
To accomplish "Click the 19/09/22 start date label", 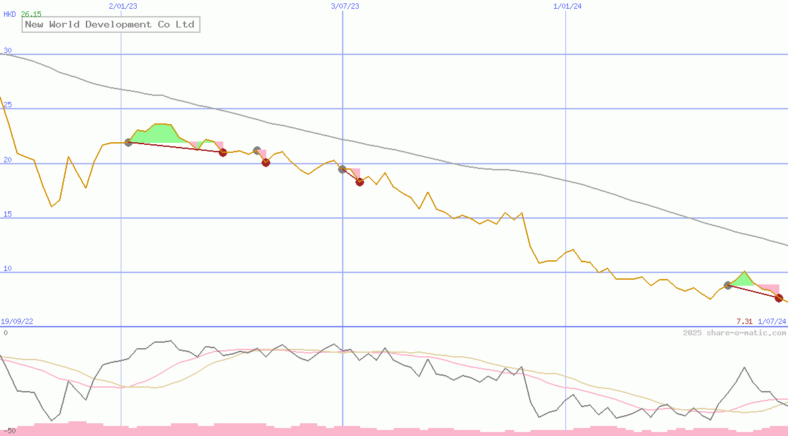I will pyautogui.click(x=17, y=321).
